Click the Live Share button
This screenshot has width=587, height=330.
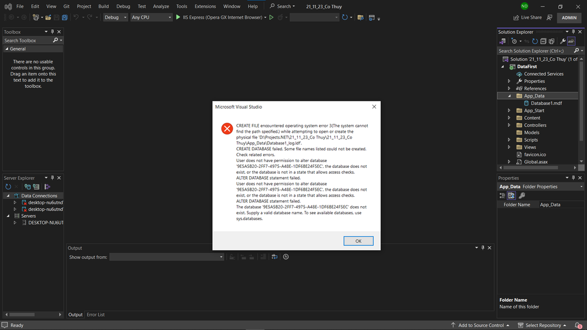[528, 17]
